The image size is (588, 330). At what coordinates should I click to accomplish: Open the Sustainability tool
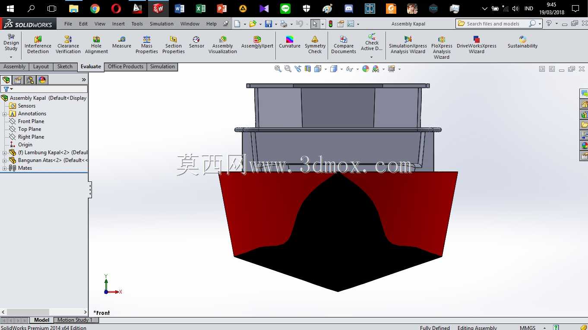pos(523,43)
